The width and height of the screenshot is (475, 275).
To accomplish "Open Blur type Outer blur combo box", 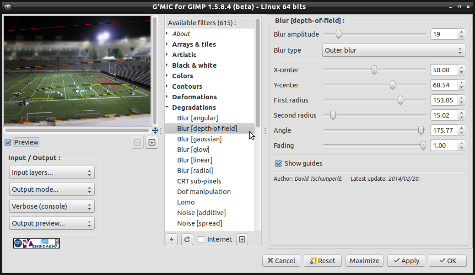I will click(x=393, y=50).
